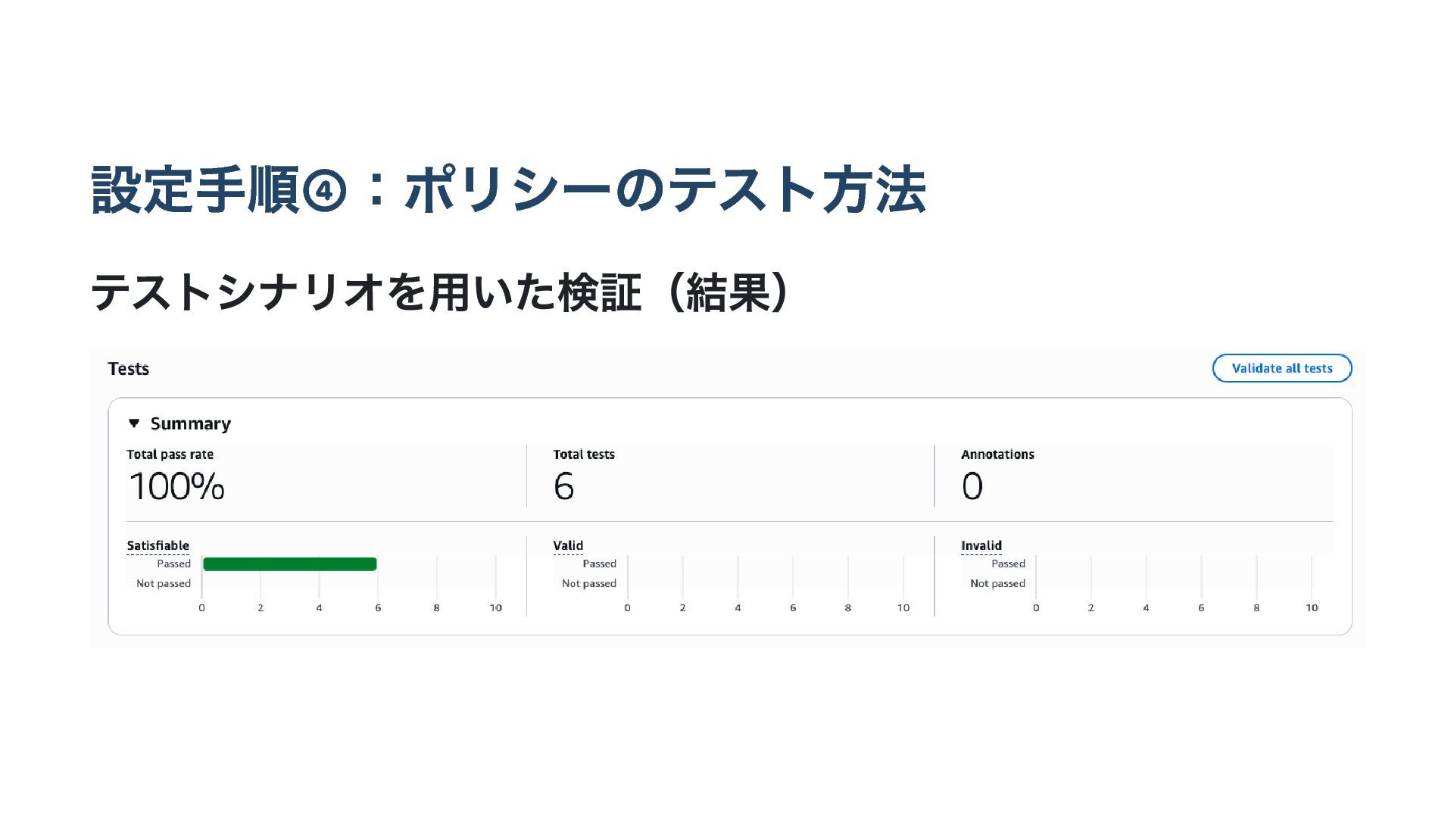Click the Total tests count 6
The width and height of the screenshot is (1454, 818).
click(563, 486)
